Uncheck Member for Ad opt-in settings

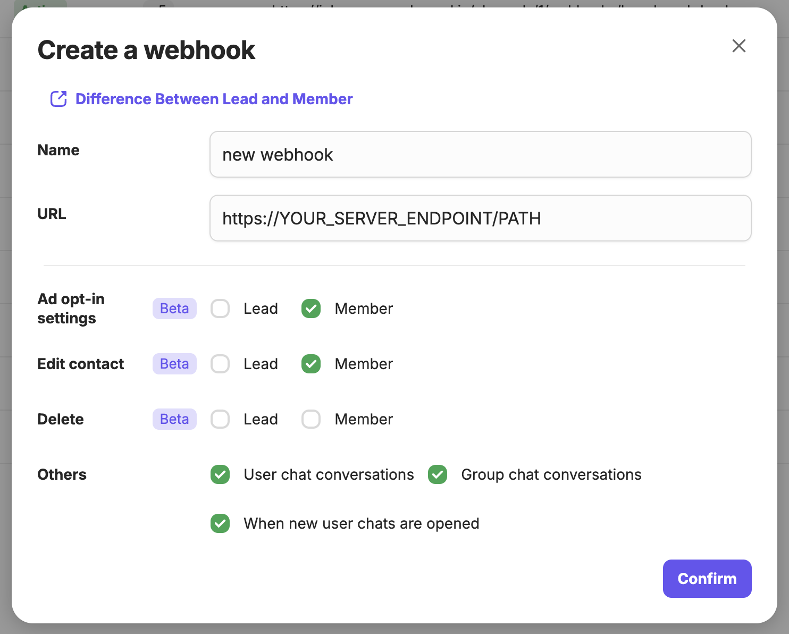click(311, 308)
